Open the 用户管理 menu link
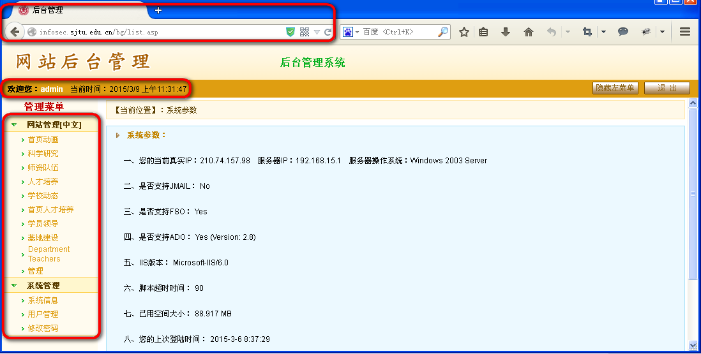 (x=43, y=314)
